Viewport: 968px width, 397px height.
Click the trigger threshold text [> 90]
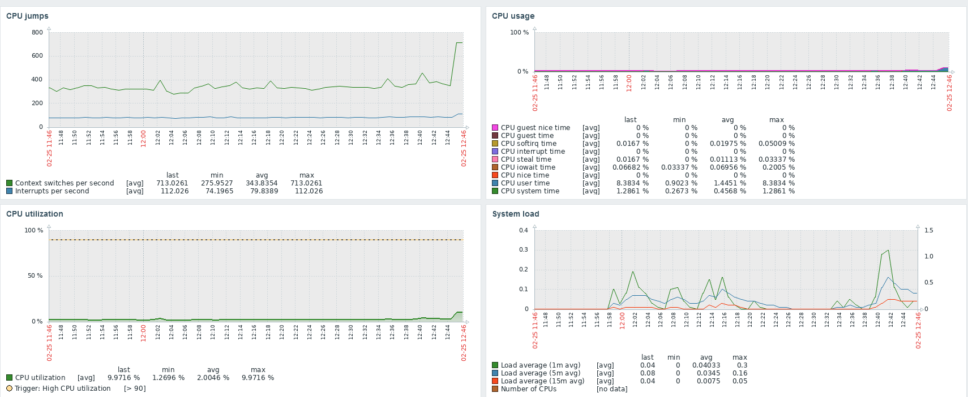(x=135, y=389)
